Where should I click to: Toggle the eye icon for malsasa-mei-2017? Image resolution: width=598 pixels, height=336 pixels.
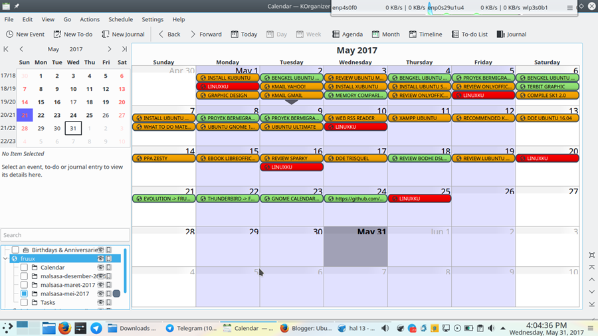tap(101, 294)
